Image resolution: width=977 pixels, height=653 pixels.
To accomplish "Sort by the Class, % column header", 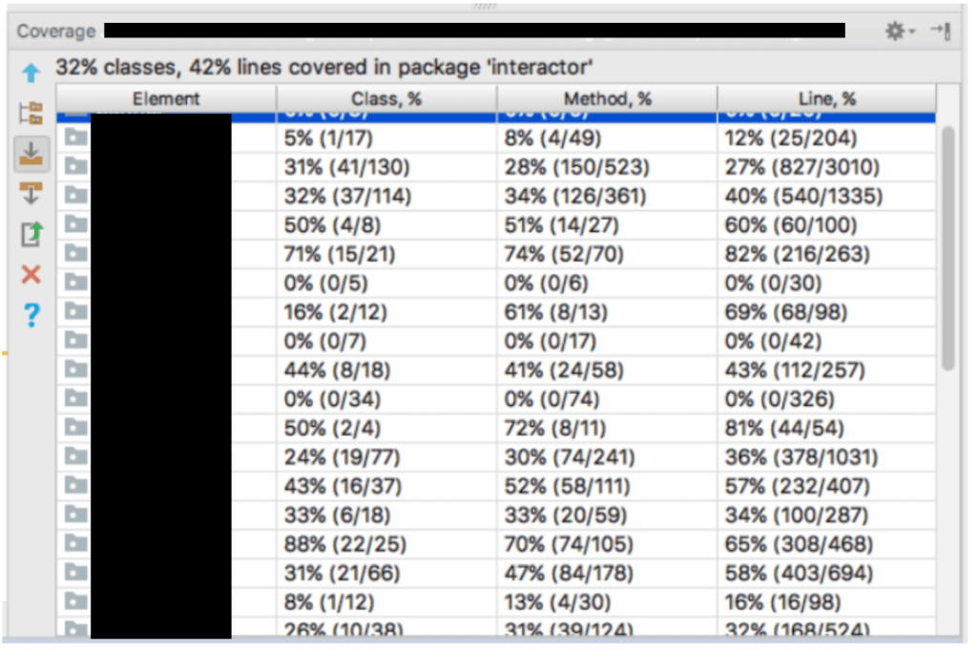I will click(x=386, y=98).
